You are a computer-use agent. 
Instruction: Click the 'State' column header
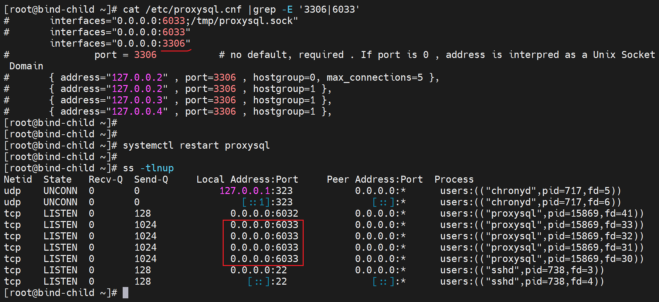tap(57, 180)
